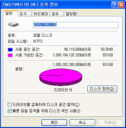126x128 pixels.
Task: Confirm with the 확인 button
Action: (x=54, y=123)
